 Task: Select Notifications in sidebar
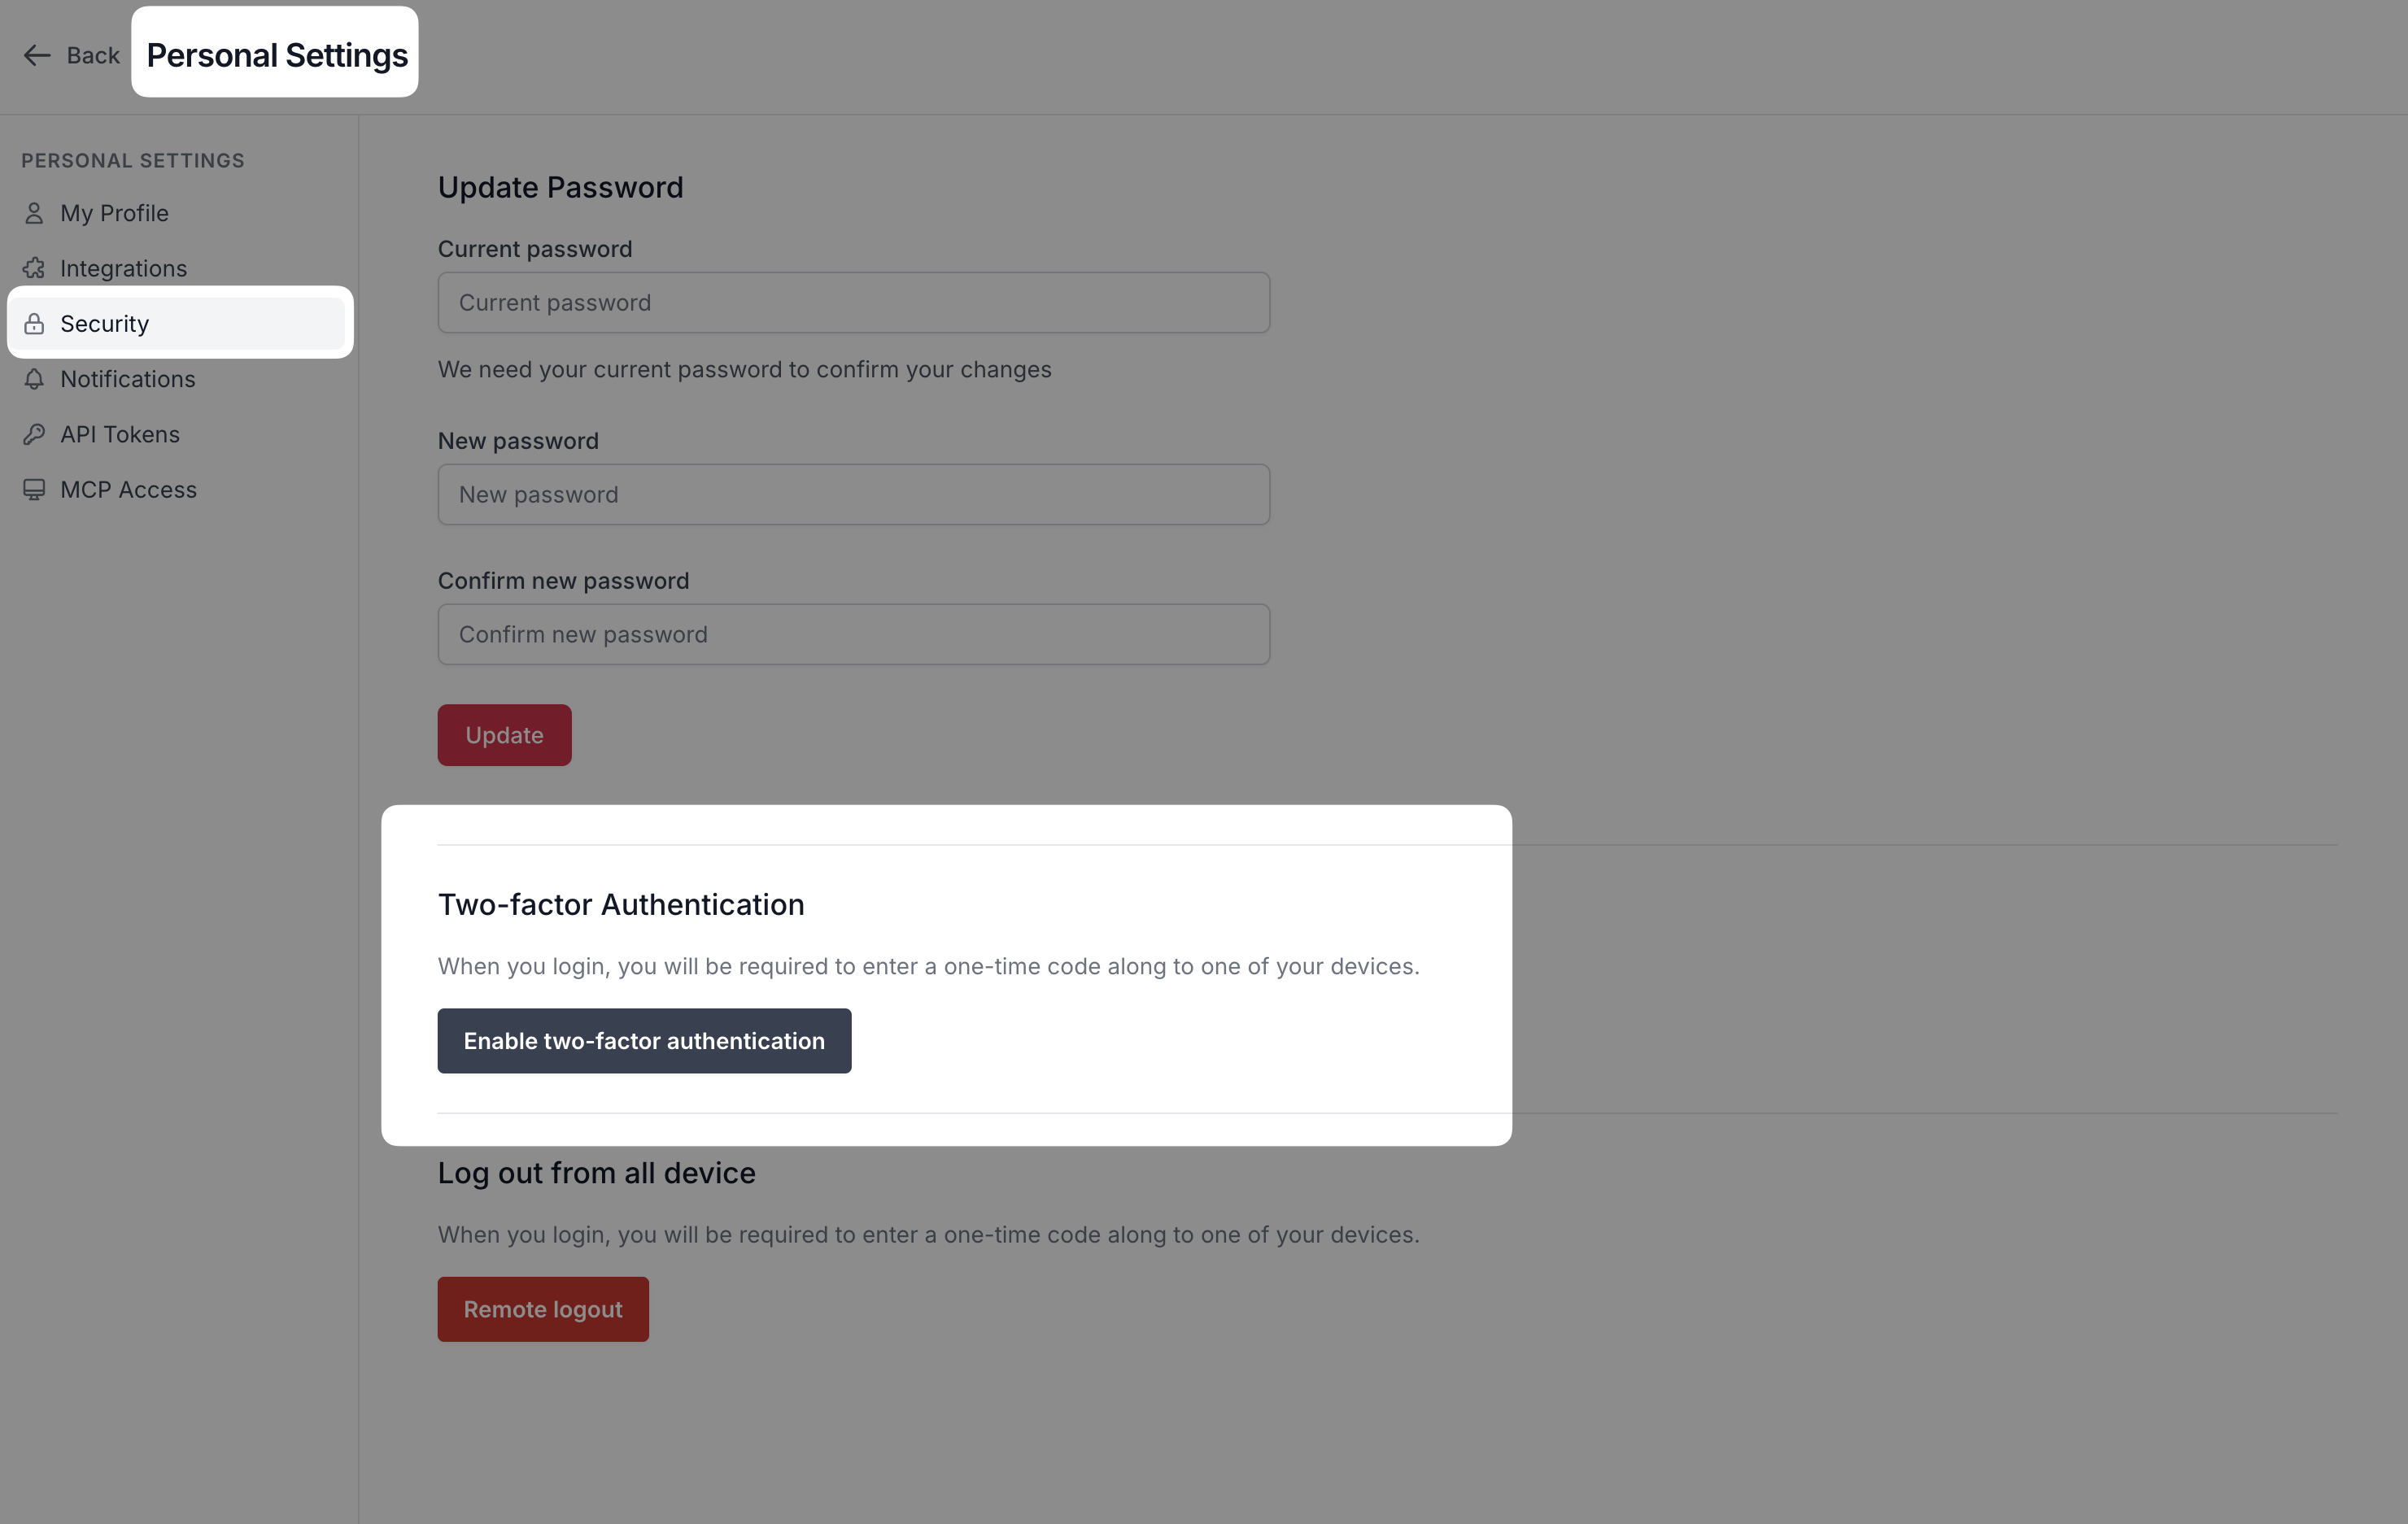point(127,380)
